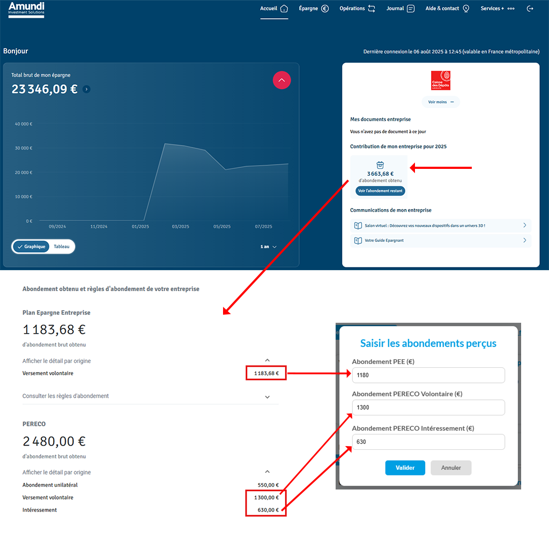Click the 23 346,09 € total amount
This screenshot has width=549, height=549.
(x=44, y=90)
